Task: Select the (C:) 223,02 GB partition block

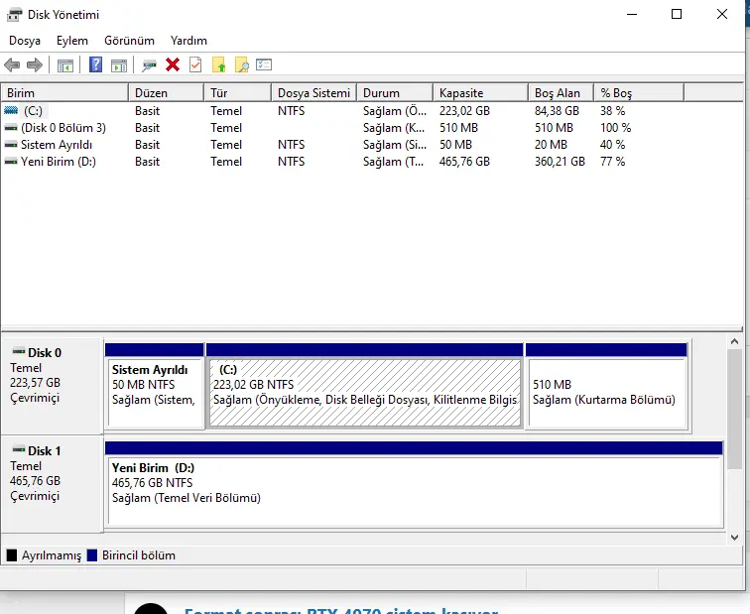Action: point(364,386)
